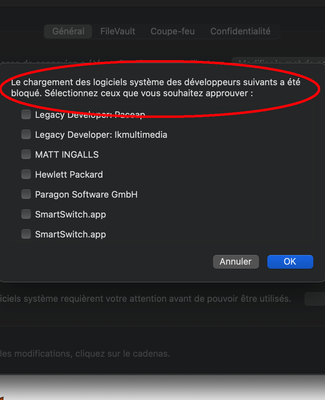Approve Hewlett Packard via its checkbox

pyautogui.click(x=26, y=175)
